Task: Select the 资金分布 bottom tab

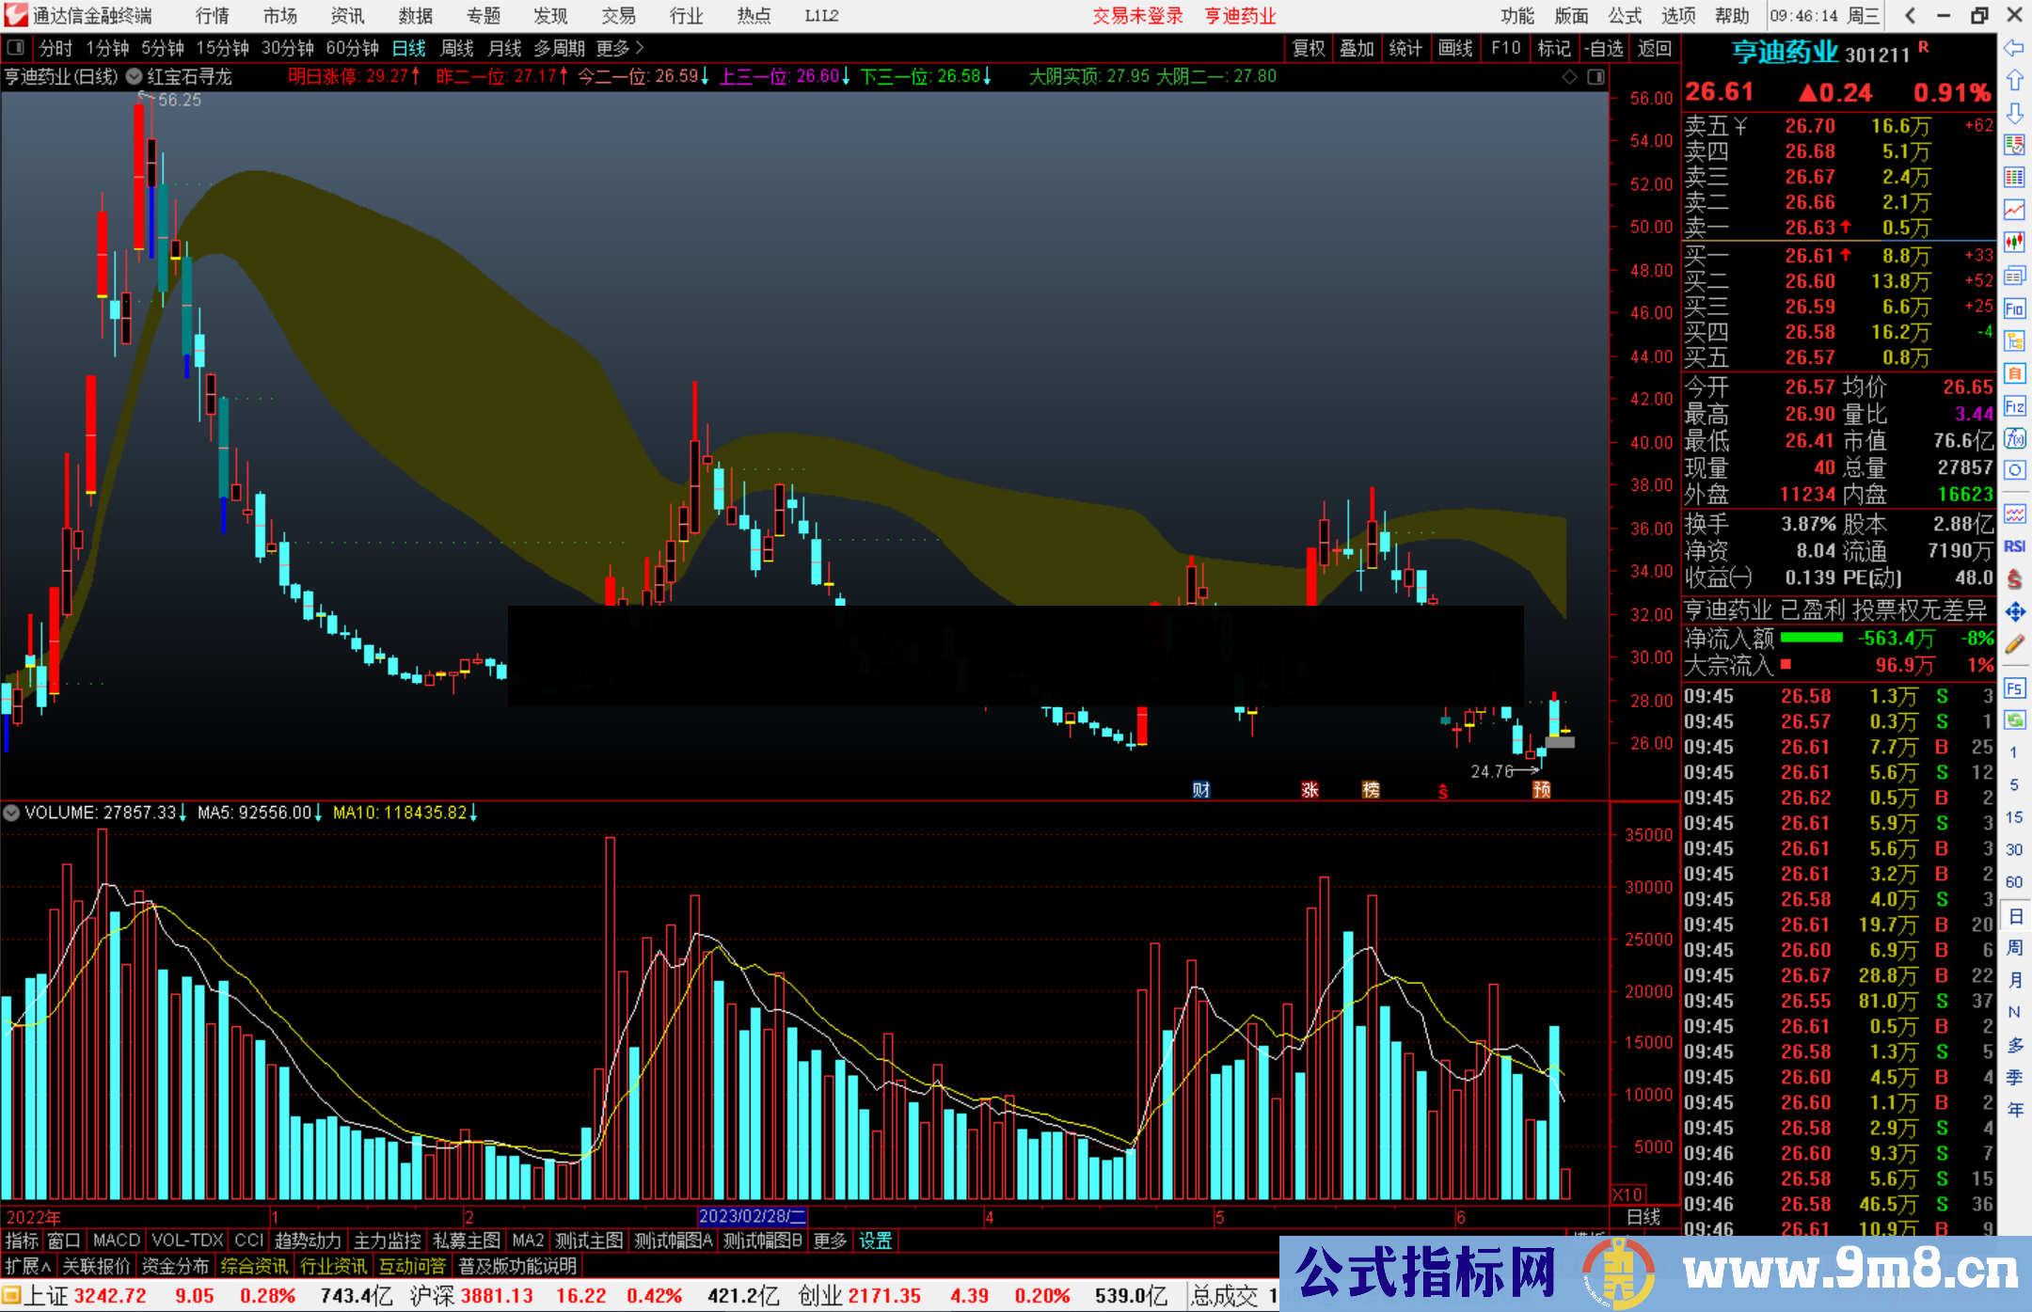Action: coord(175,1267)
